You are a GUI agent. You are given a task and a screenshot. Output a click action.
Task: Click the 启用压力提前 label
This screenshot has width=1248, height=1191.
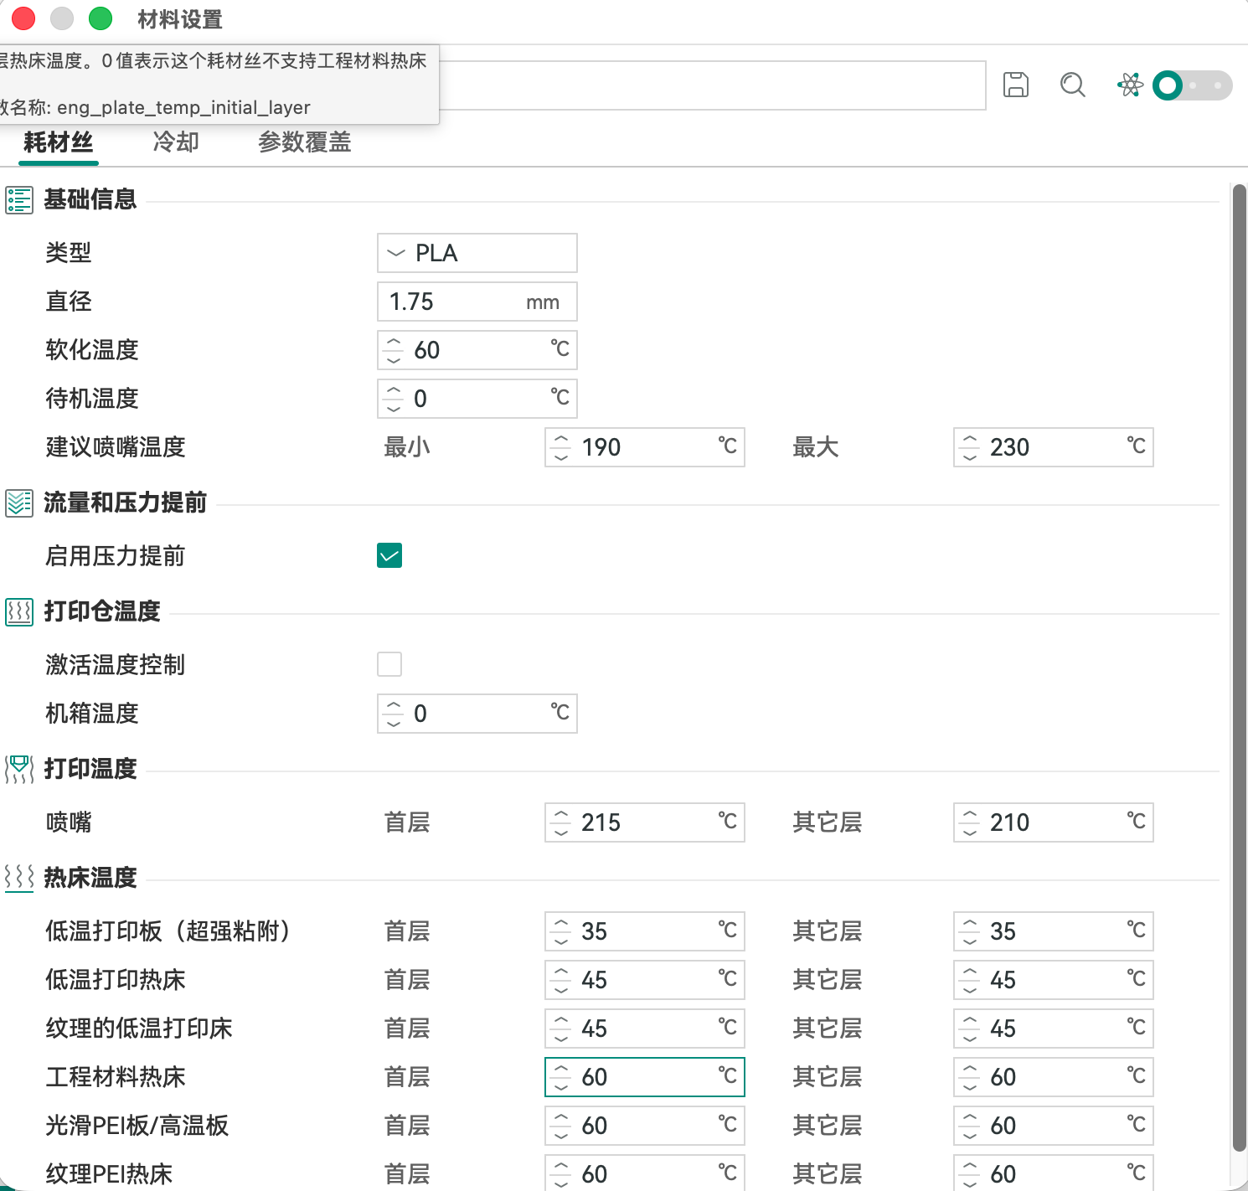[116, 556]
